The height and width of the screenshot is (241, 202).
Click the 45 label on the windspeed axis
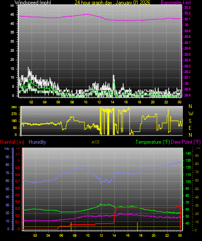[x=12, y=15]
